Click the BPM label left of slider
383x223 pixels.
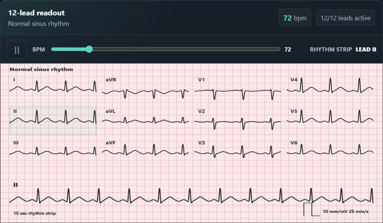39,50
